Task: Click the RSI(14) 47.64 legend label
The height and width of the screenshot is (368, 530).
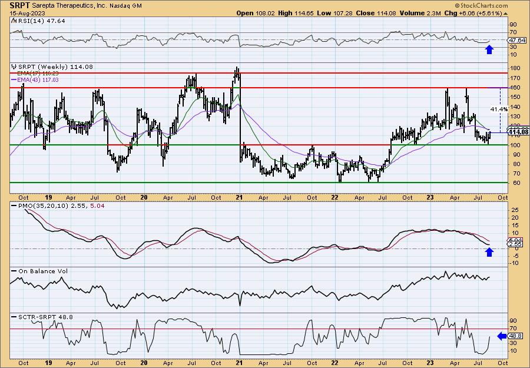Action: point(41,21)
